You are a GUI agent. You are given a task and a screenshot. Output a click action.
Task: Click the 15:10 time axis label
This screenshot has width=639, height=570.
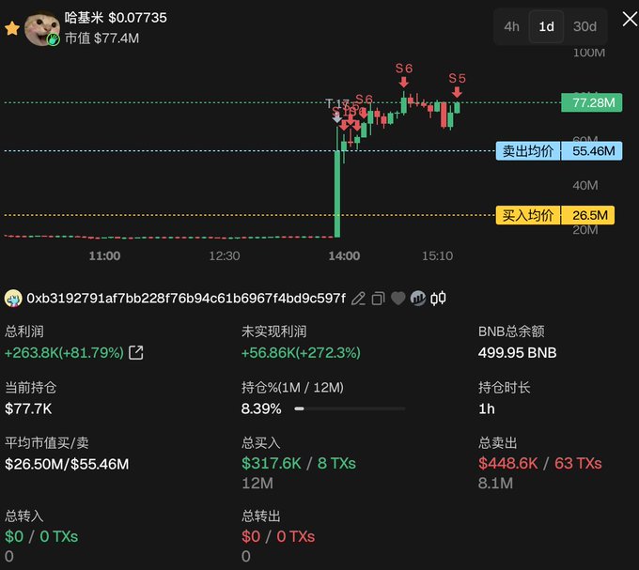pyautogui.click(x=437, y=255)
